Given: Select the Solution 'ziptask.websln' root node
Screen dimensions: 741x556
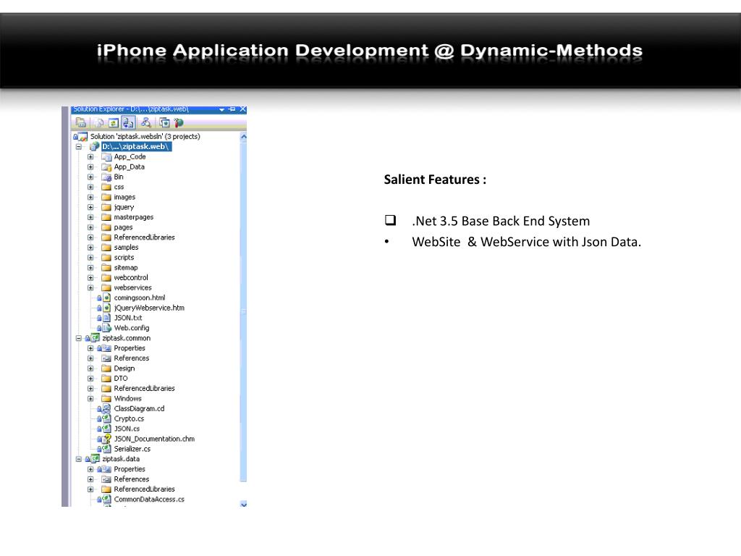Looking at the screenshot, I should [145, 136].
